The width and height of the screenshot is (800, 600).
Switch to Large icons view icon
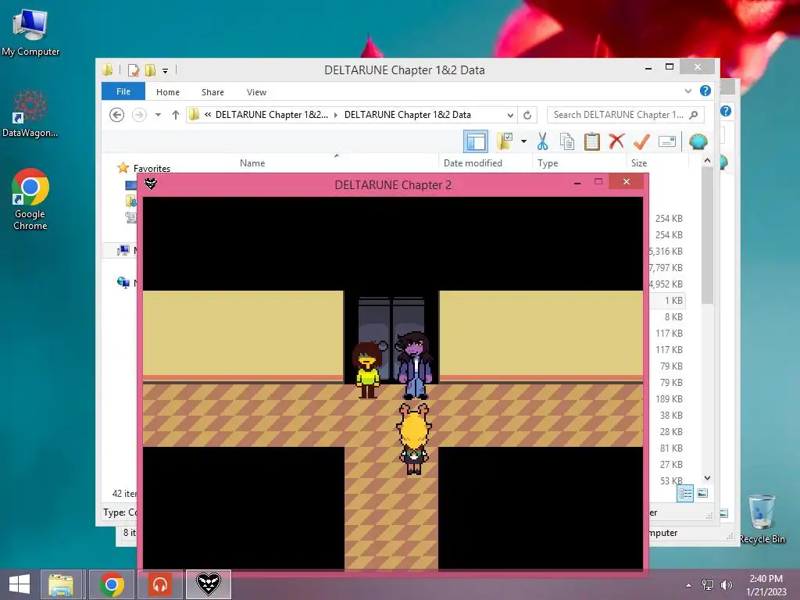tap(702, 493)
